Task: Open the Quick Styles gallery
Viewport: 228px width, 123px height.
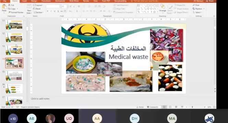Action: click(x=170, y=9)
